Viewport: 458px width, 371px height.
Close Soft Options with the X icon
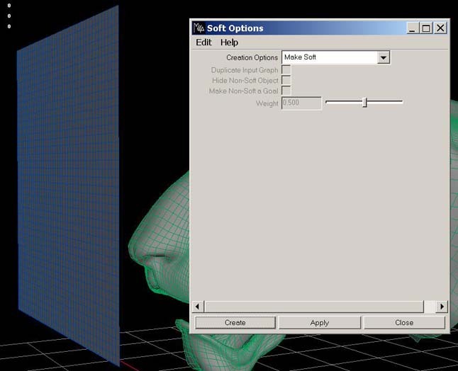[x=440, y=28]
